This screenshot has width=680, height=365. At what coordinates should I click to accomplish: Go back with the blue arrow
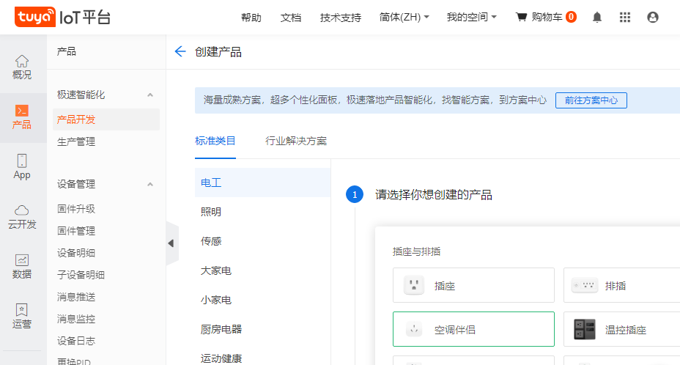[180, 51]
